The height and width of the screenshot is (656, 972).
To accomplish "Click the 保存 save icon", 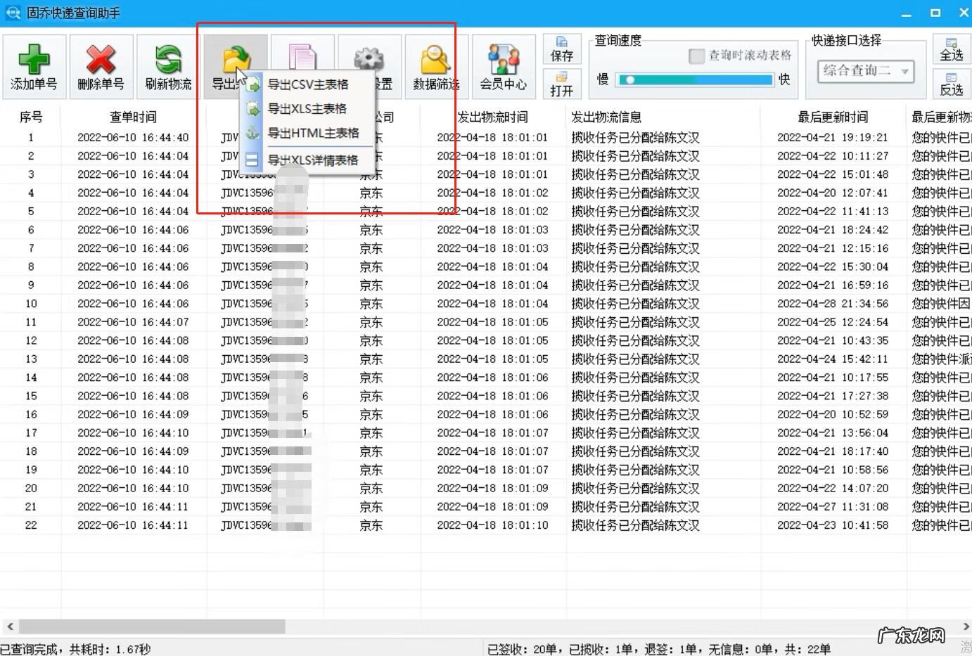I will (x=561, y=49).
